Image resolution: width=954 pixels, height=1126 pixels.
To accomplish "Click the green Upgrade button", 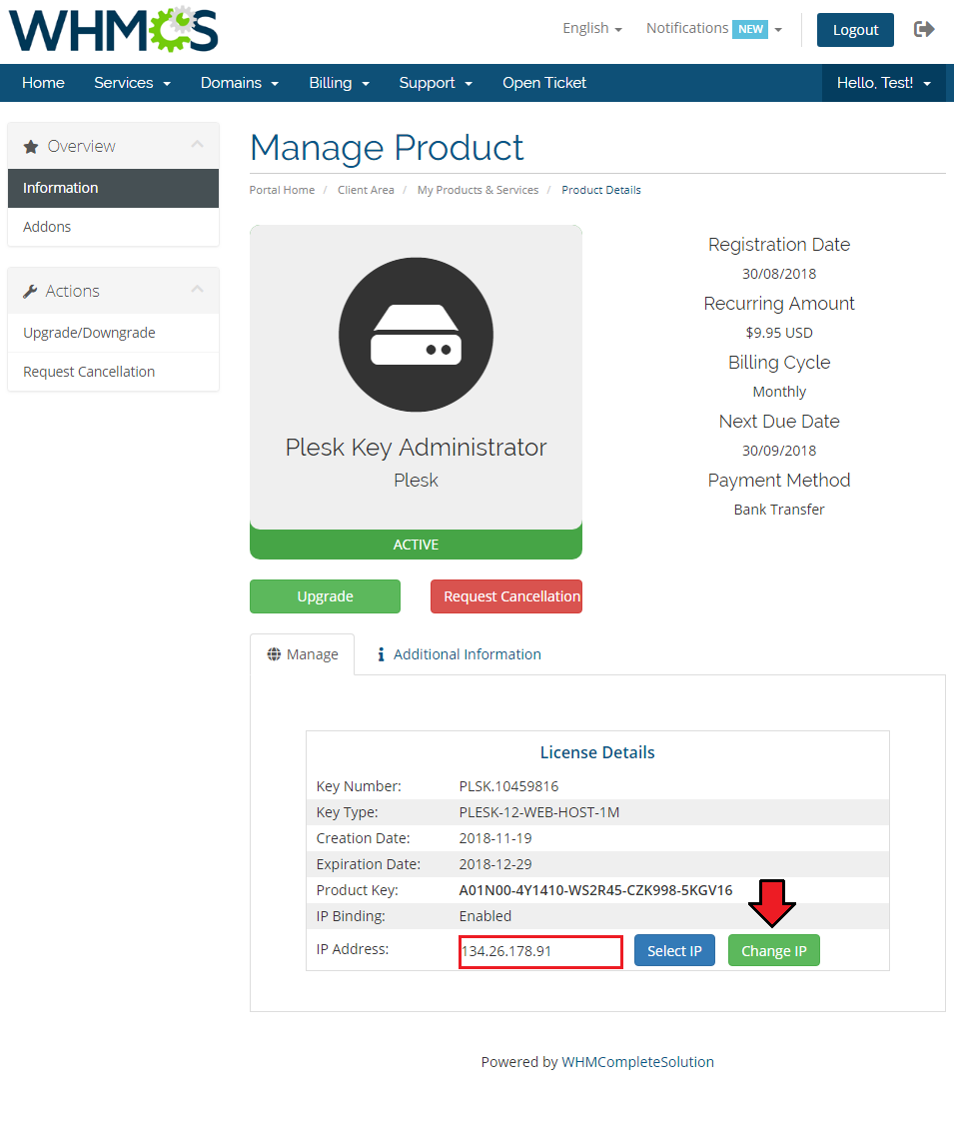I will point(326,596).
